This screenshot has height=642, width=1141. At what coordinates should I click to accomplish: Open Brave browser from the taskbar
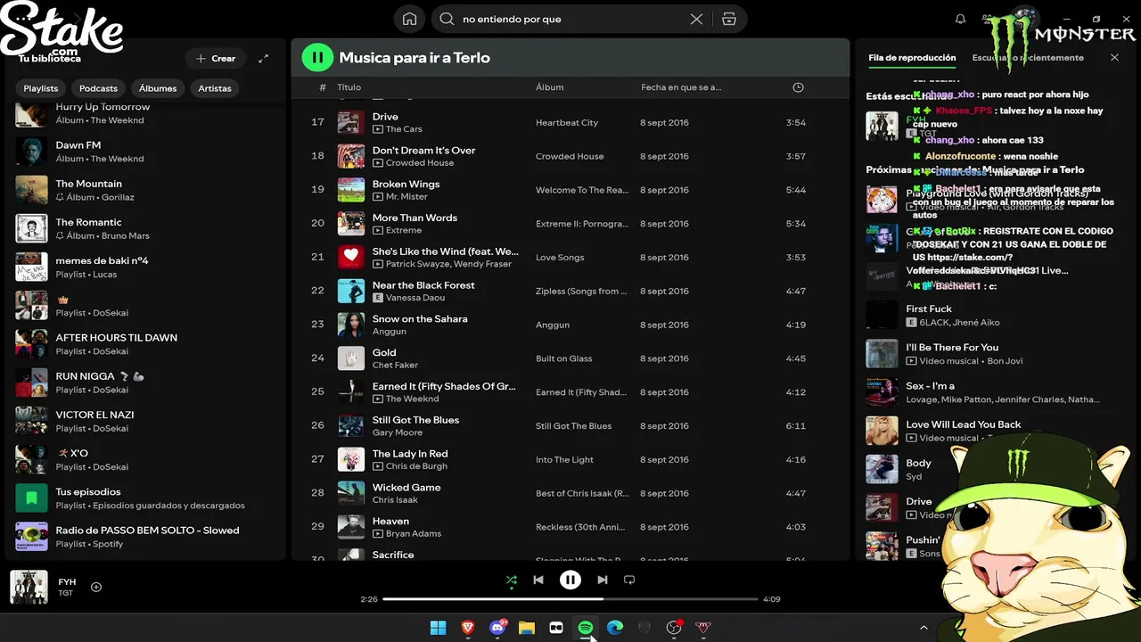[x=468, y=628]
